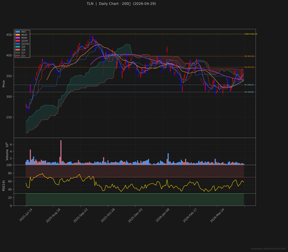This screenshot has width=288, height=252.
Task: Click the vertical Volume axis title
Action: [7, 152]
